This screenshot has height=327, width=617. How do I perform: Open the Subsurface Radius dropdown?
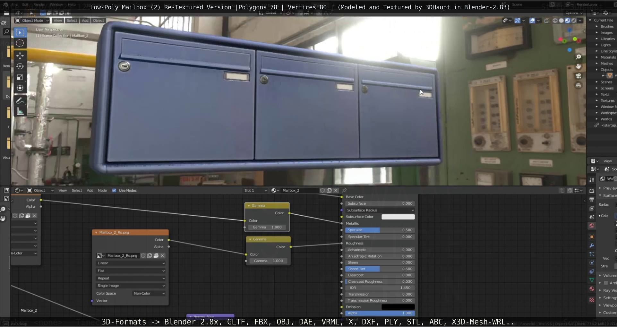pyautogui.click(x=380, y=210)
